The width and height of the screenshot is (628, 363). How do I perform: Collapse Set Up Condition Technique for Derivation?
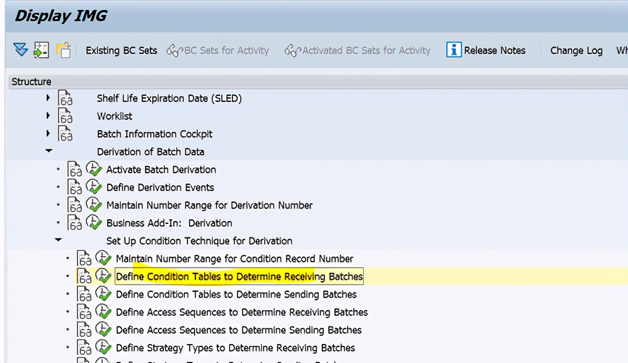58,241
